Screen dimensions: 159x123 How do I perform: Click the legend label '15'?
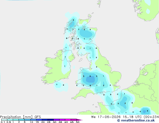tap(37, 122)
